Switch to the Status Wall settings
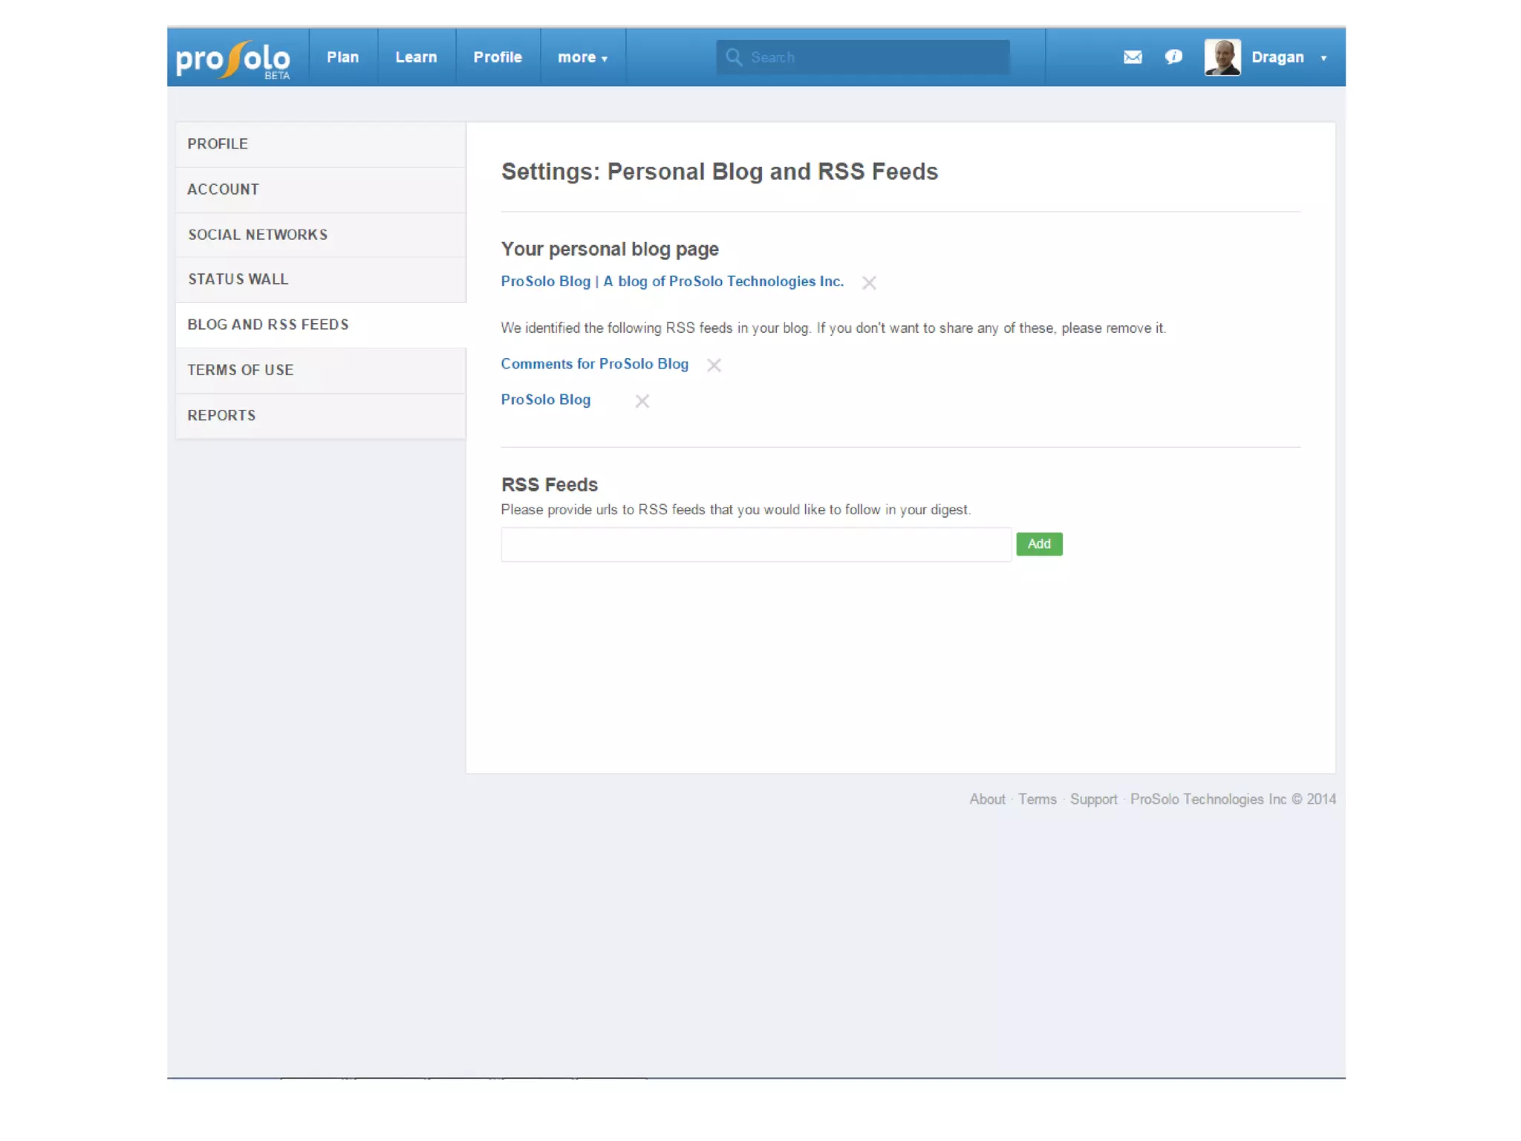The image size is (1521, 1141). click(x=238, y=279)
